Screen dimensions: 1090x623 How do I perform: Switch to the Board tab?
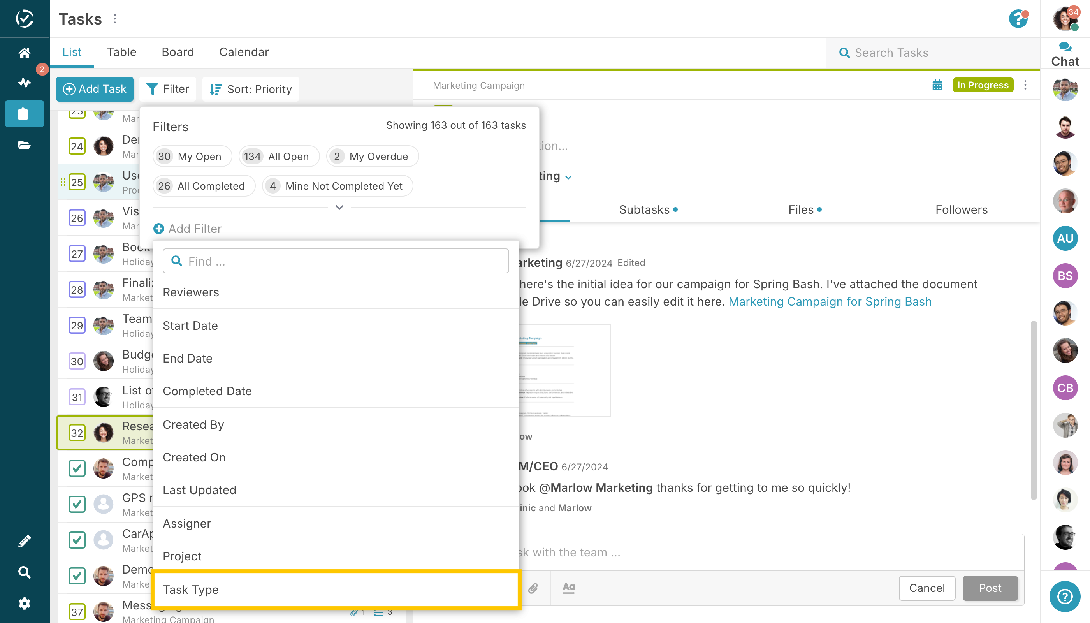(178, 52)
